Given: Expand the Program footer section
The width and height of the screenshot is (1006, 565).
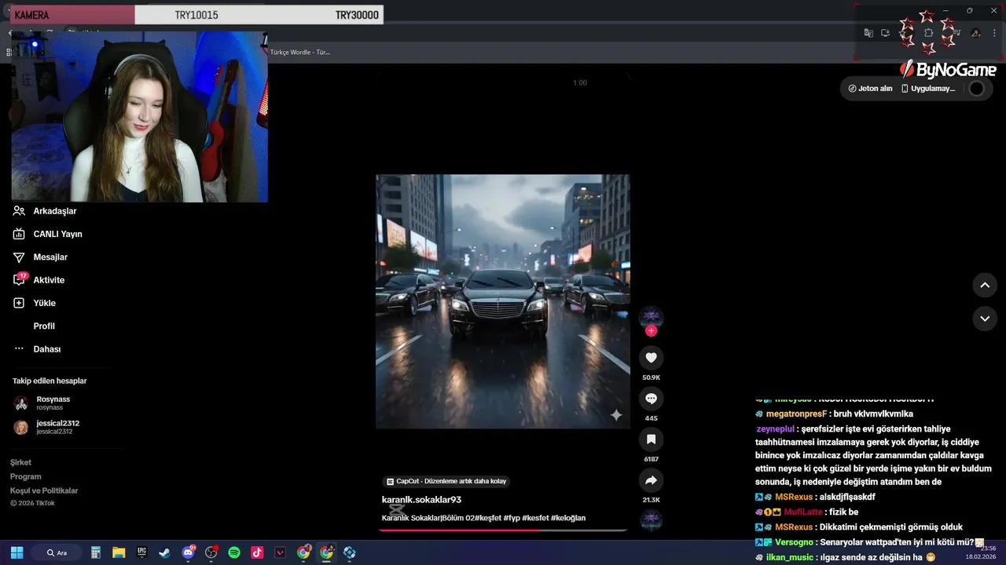Looking at the screenshot, I should point(25,476).
